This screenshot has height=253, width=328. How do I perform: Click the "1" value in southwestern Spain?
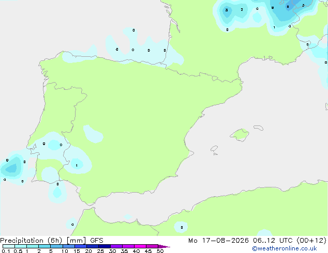[x=77, y=166]
